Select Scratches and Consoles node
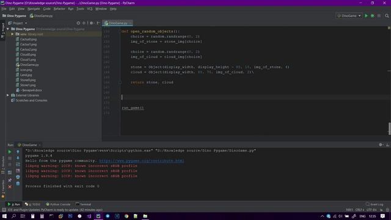 [x=31, y=100]
